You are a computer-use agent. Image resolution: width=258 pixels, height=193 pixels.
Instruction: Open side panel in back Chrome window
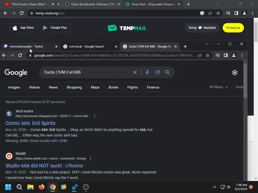point(236,13)
